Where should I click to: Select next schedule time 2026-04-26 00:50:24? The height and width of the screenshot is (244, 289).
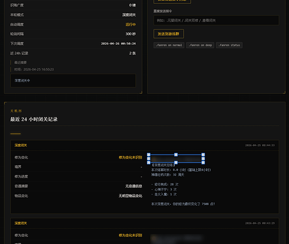(x=118, y=44)
